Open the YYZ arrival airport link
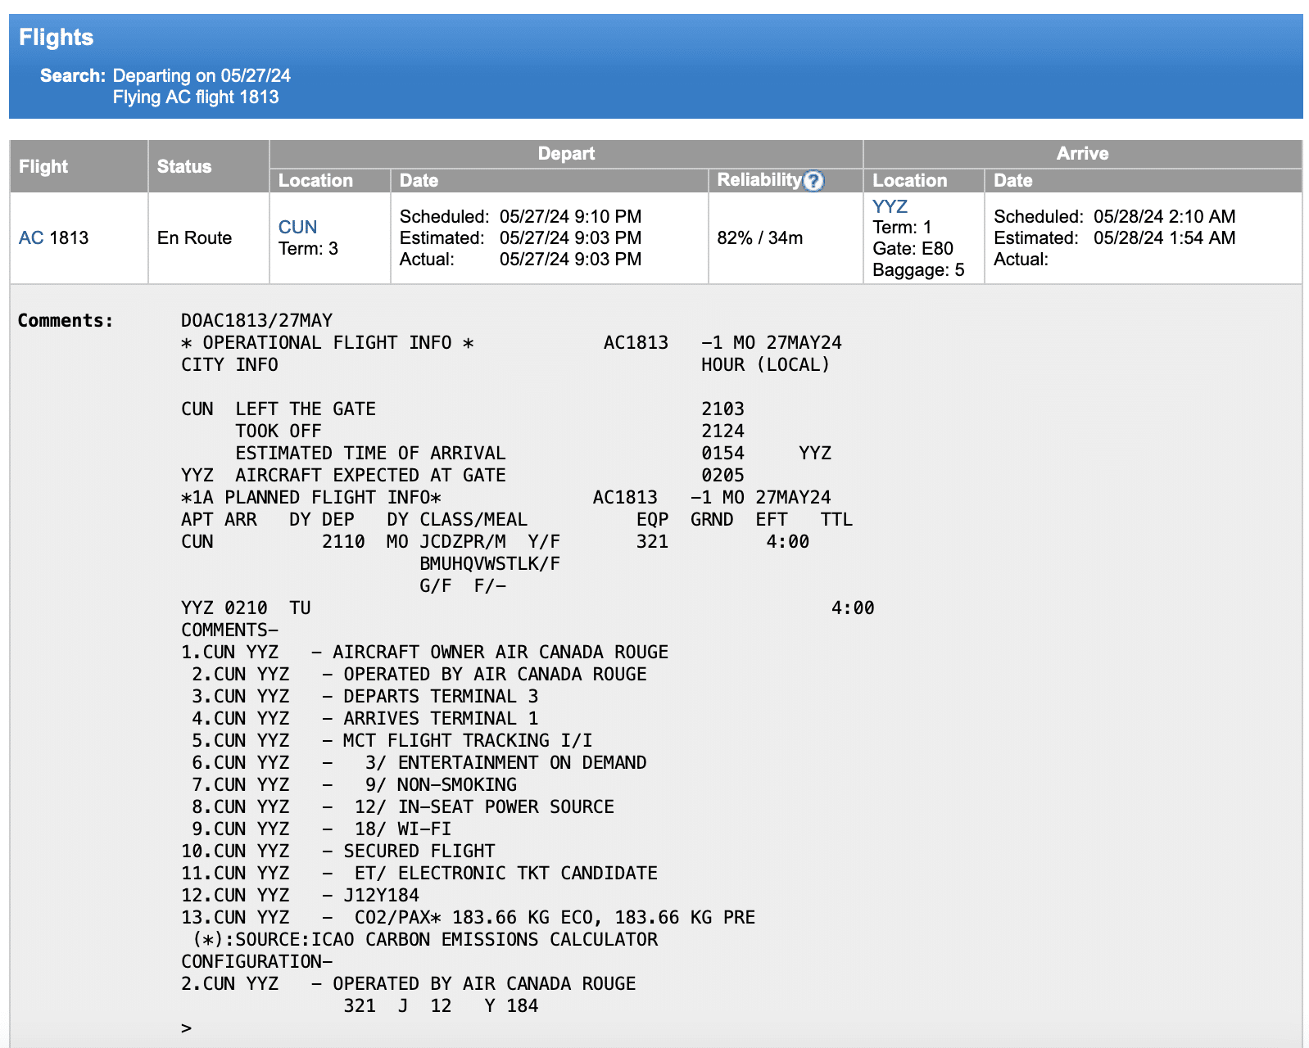Screen dimensions: 1309x1048 (x=890, y=206)
